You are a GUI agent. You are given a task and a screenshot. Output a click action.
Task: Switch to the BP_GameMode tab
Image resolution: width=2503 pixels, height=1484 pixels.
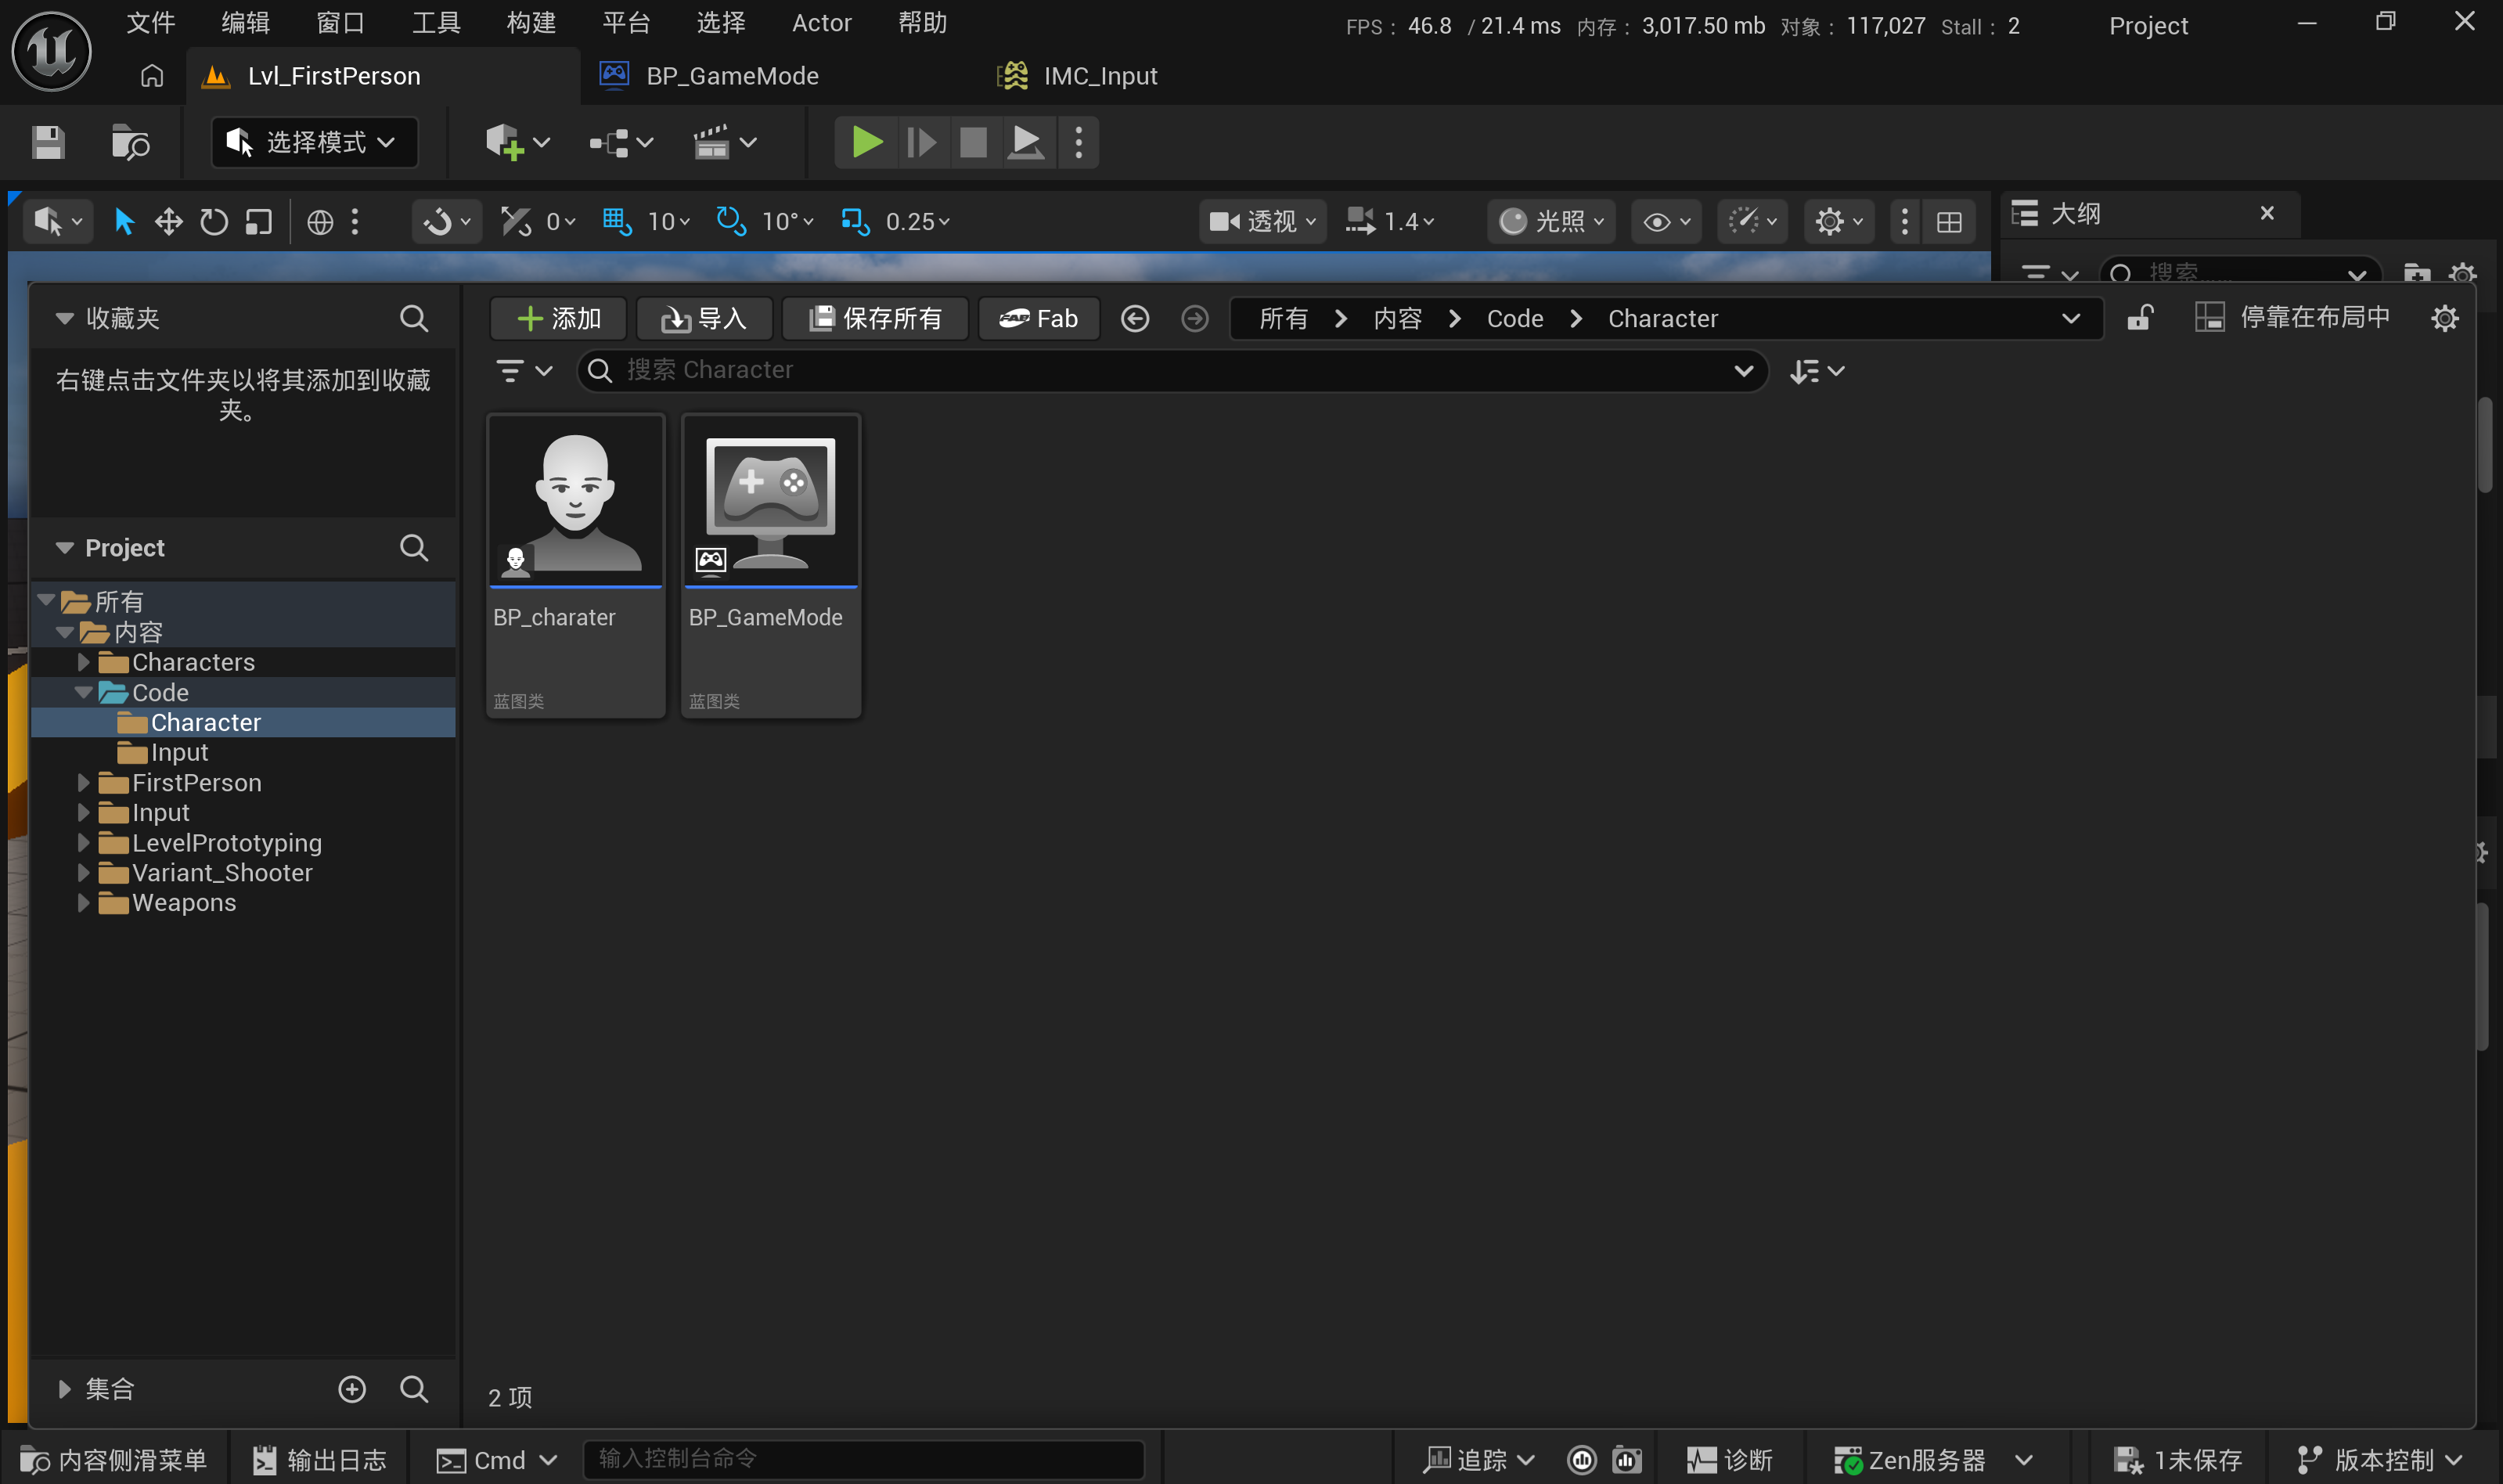click(732, 76)
